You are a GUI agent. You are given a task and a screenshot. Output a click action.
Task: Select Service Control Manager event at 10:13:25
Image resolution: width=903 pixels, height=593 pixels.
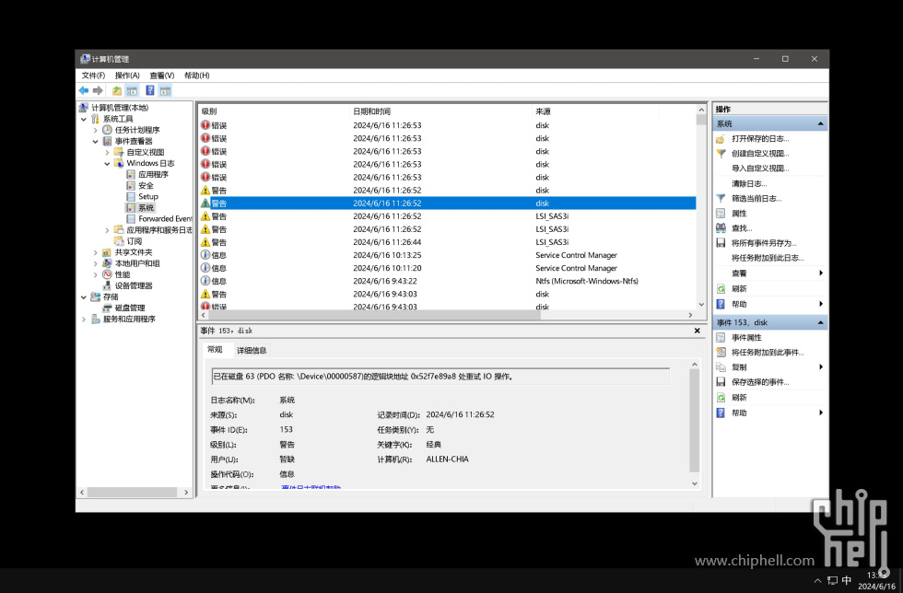[x=448, y=255]
